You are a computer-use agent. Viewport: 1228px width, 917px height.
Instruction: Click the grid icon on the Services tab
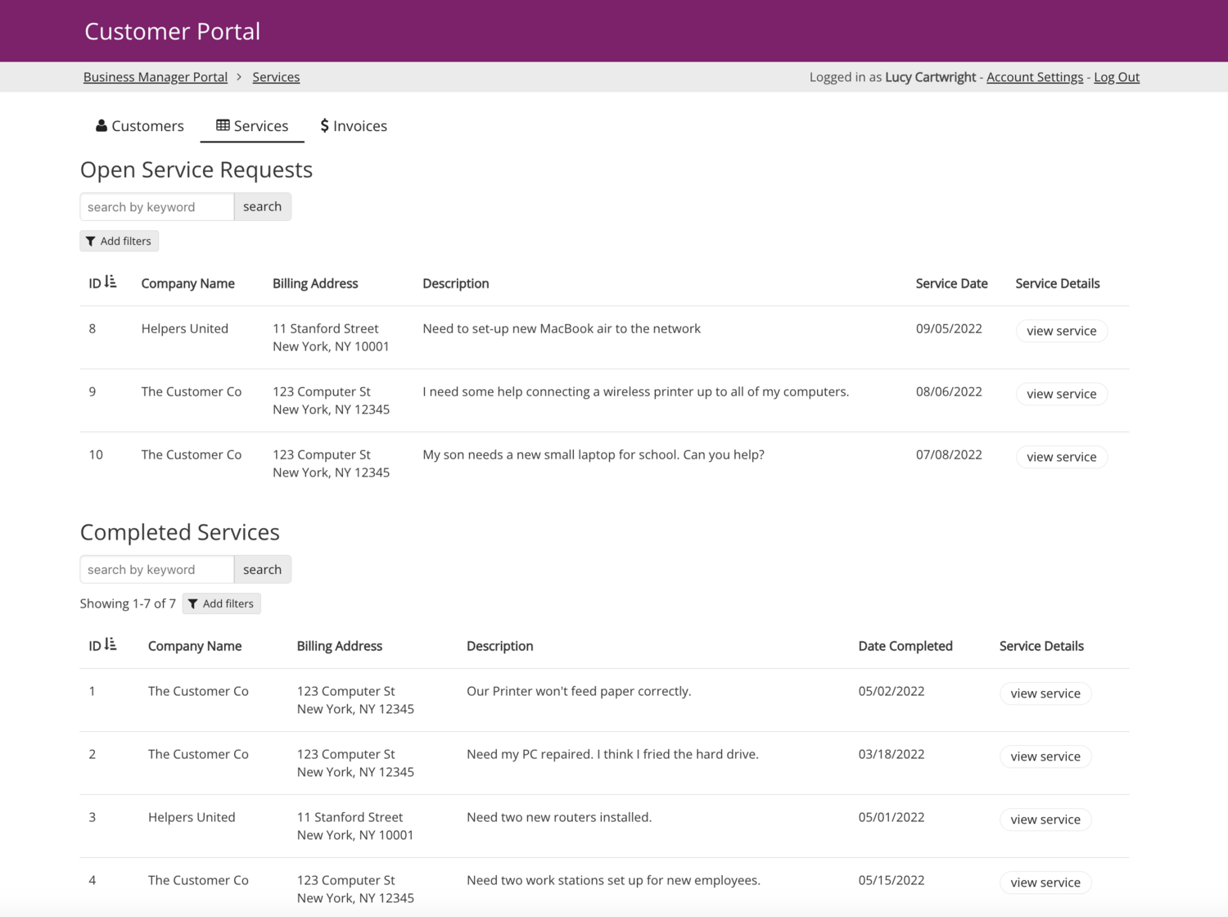point(222,125)
